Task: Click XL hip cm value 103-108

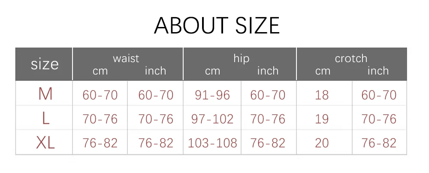Action: (x=212, y=143)
